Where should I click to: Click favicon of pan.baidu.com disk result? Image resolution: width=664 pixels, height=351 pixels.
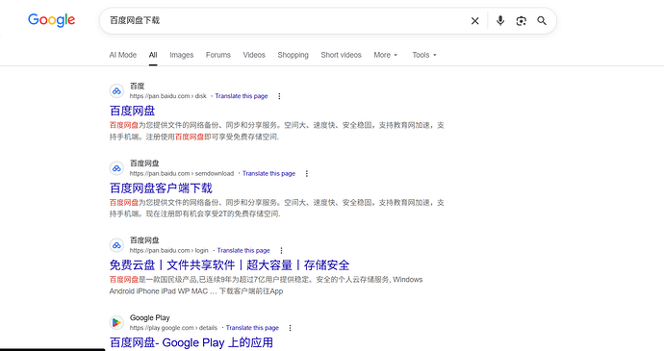pos(116,91)
